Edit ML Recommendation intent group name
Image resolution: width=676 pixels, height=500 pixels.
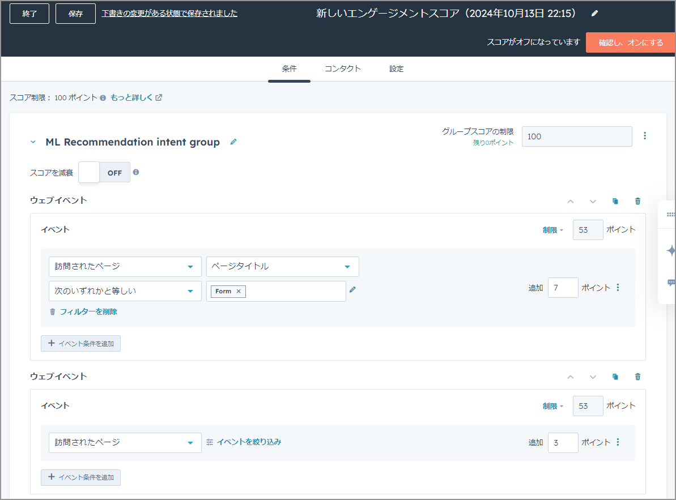pos(233,142)
